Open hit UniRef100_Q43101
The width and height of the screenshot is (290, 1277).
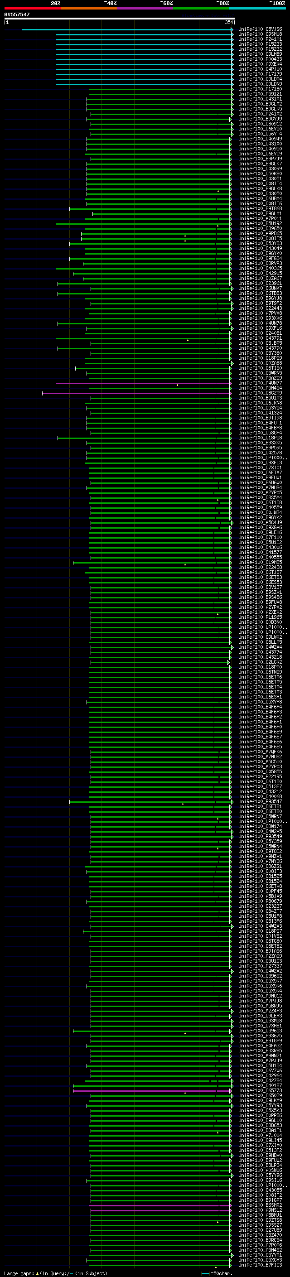[x=260, y=99]
